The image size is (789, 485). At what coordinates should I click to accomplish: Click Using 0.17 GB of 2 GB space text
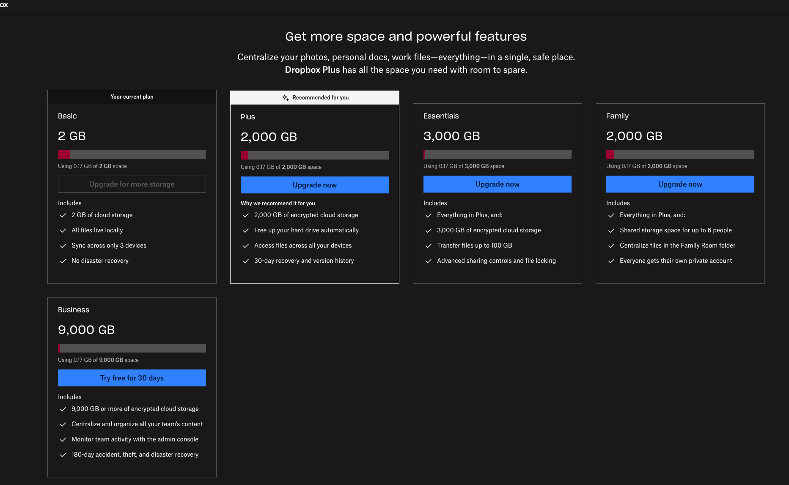point(92,166)
